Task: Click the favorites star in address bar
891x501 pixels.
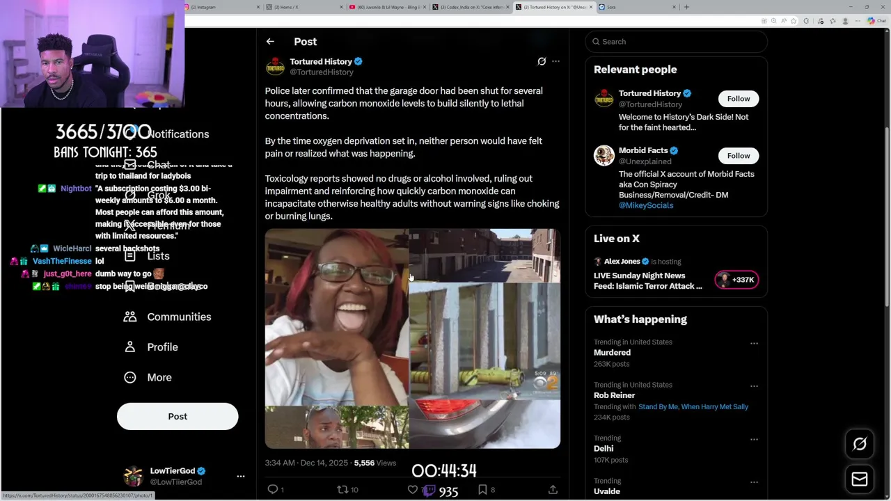Action: click(x=794, y=21)
